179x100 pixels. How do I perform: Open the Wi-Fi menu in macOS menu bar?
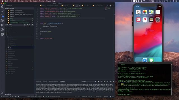pyautogui.click(x=144, y=1)
